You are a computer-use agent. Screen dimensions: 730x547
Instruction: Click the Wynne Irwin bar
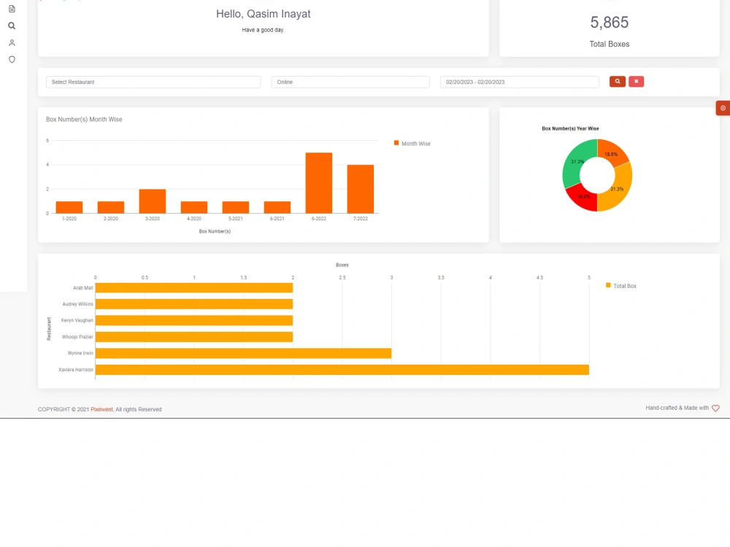(244, 353)
